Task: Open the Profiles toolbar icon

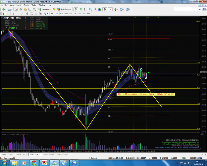Action: click(x=9, y=9)
